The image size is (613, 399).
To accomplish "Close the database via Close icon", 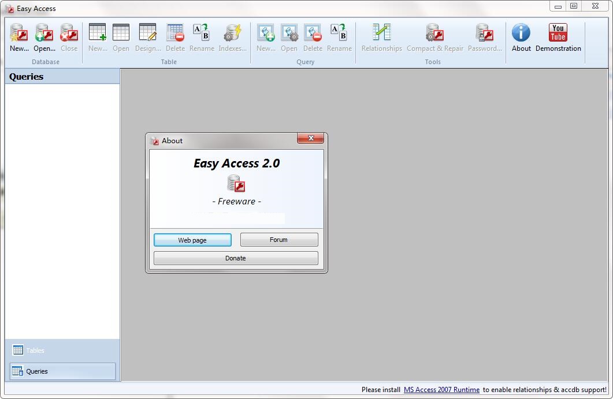I will point(69,38).
